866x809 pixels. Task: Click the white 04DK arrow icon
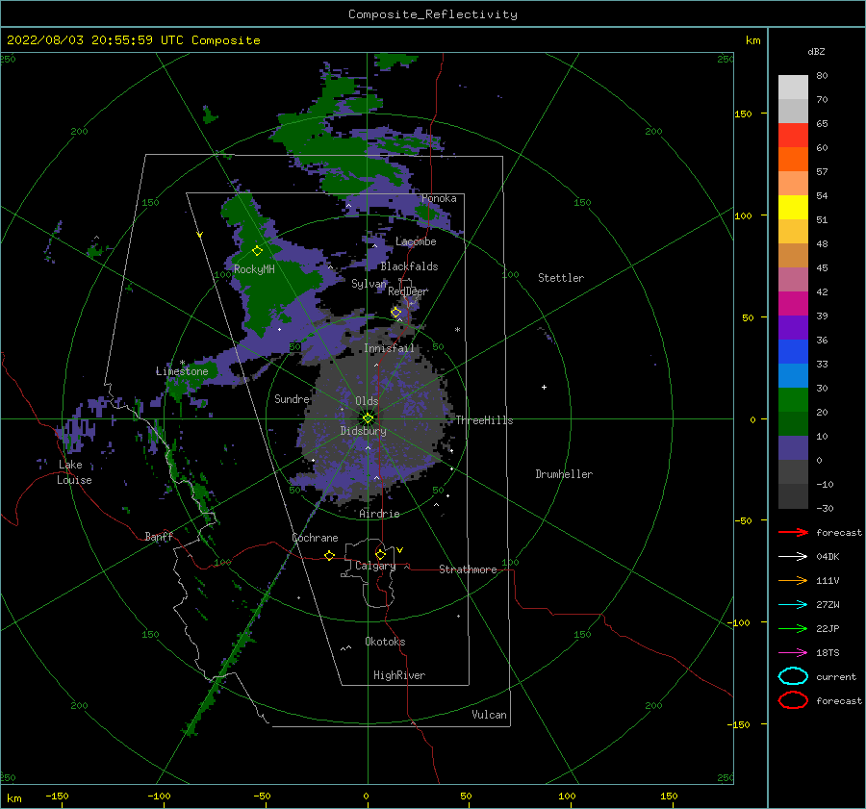coord(793,556)
